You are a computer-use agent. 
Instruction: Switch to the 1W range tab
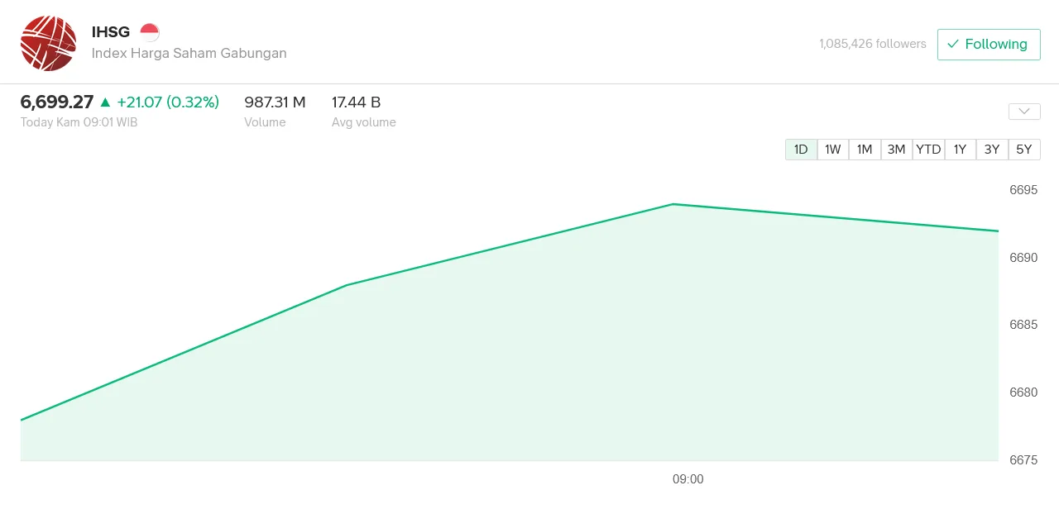tap(833, 150)
